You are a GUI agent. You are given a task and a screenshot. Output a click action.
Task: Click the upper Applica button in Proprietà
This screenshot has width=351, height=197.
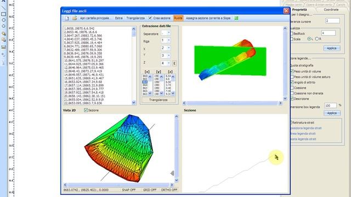point(332,48)
